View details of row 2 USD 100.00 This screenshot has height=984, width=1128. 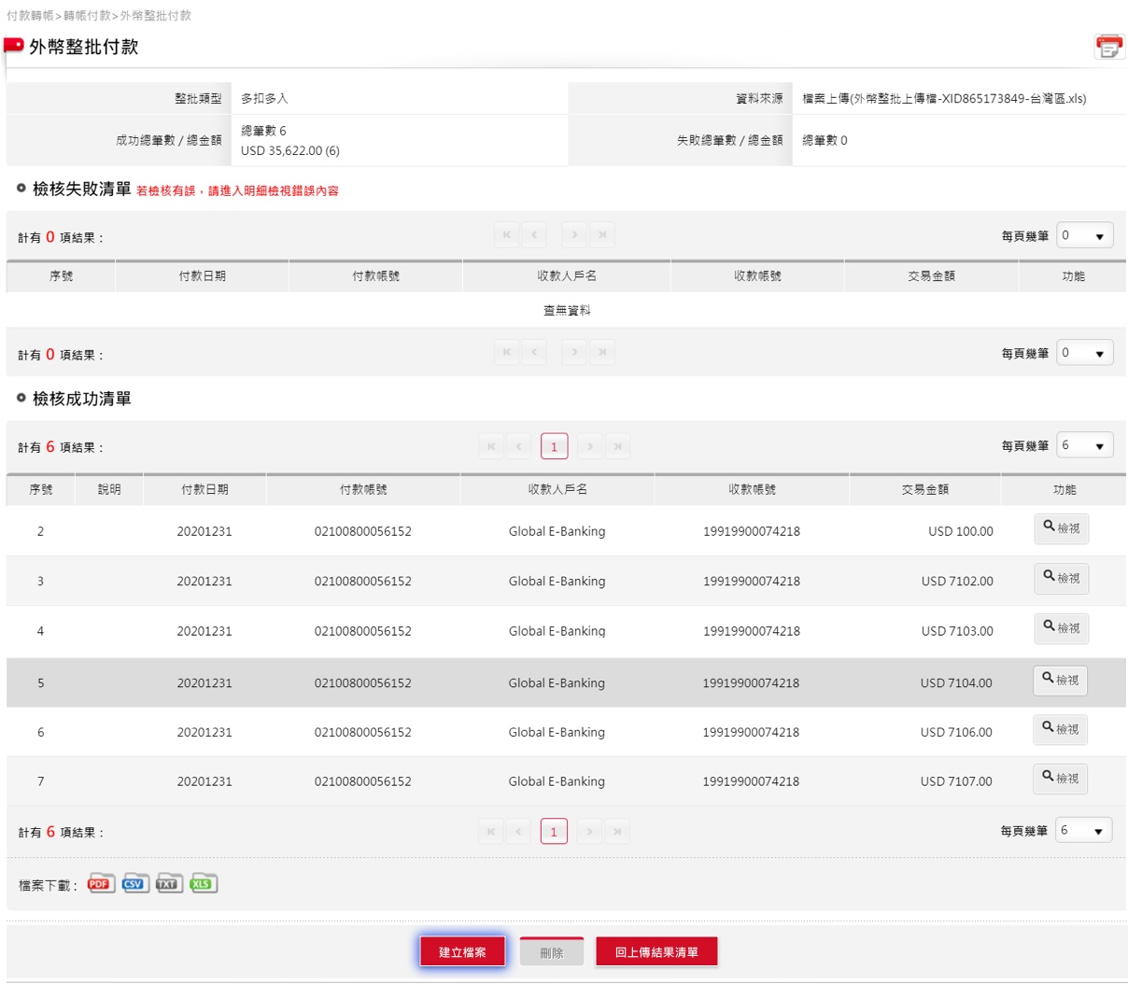point(1061,528)
